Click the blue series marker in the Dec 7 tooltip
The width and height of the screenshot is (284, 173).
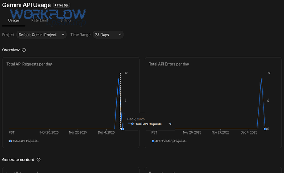click(132, 124)
